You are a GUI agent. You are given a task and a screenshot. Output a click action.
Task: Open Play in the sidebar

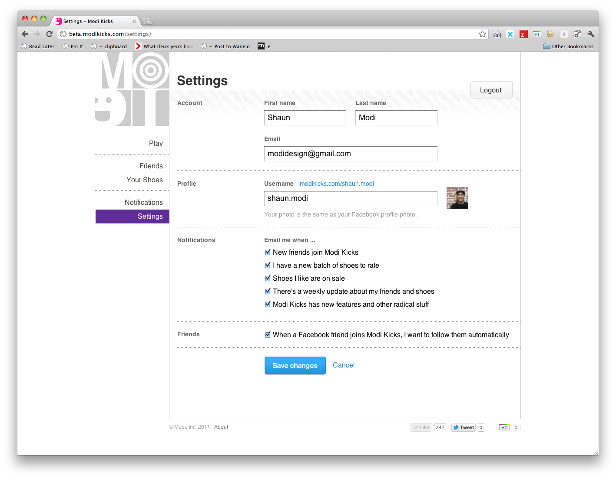pyautogui.click(x=156, y=144)
